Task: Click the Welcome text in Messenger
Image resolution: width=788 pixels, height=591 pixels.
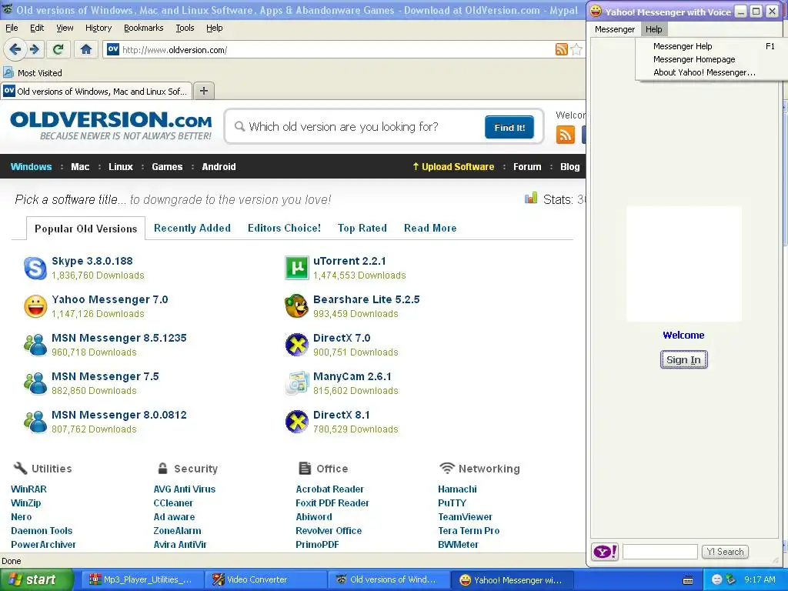Action: (683, 336)
